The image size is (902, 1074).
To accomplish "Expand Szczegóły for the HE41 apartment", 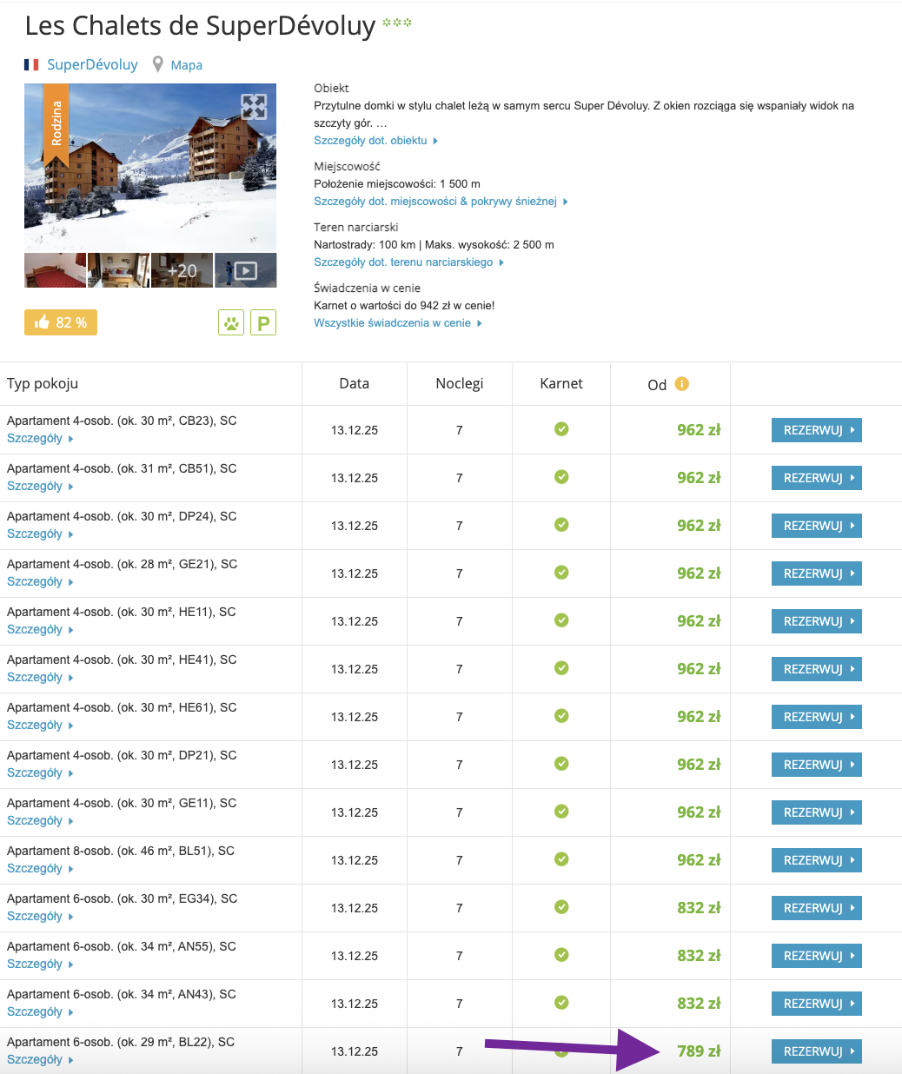I will point(40,678).
